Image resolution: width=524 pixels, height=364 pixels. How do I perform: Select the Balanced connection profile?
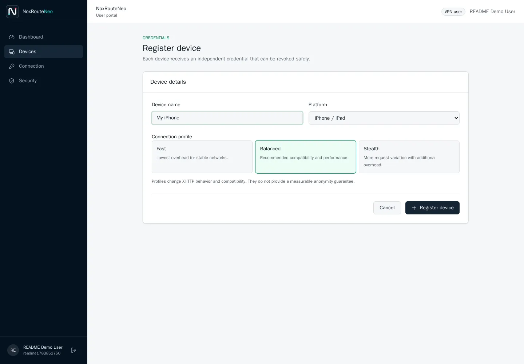pos(306,157)
